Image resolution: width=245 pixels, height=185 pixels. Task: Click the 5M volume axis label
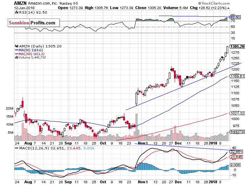[x=10, y=133]
